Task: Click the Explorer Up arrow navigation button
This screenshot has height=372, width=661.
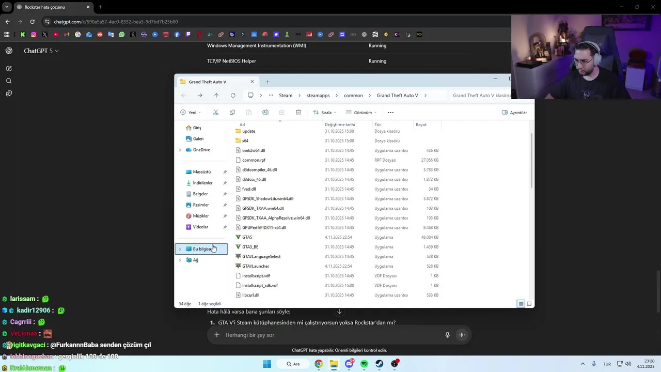Action: (x=216, y=96)
